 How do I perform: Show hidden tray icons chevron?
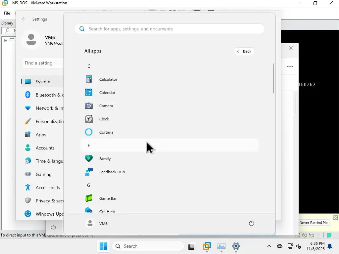pos(269,246)
